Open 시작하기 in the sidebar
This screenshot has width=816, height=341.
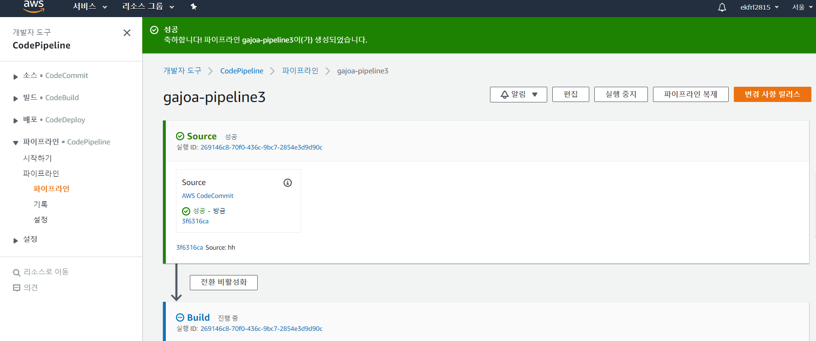(x=37, y=158)
